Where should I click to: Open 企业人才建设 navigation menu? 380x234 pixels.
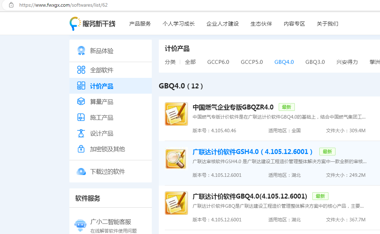[x=223, y=24]
